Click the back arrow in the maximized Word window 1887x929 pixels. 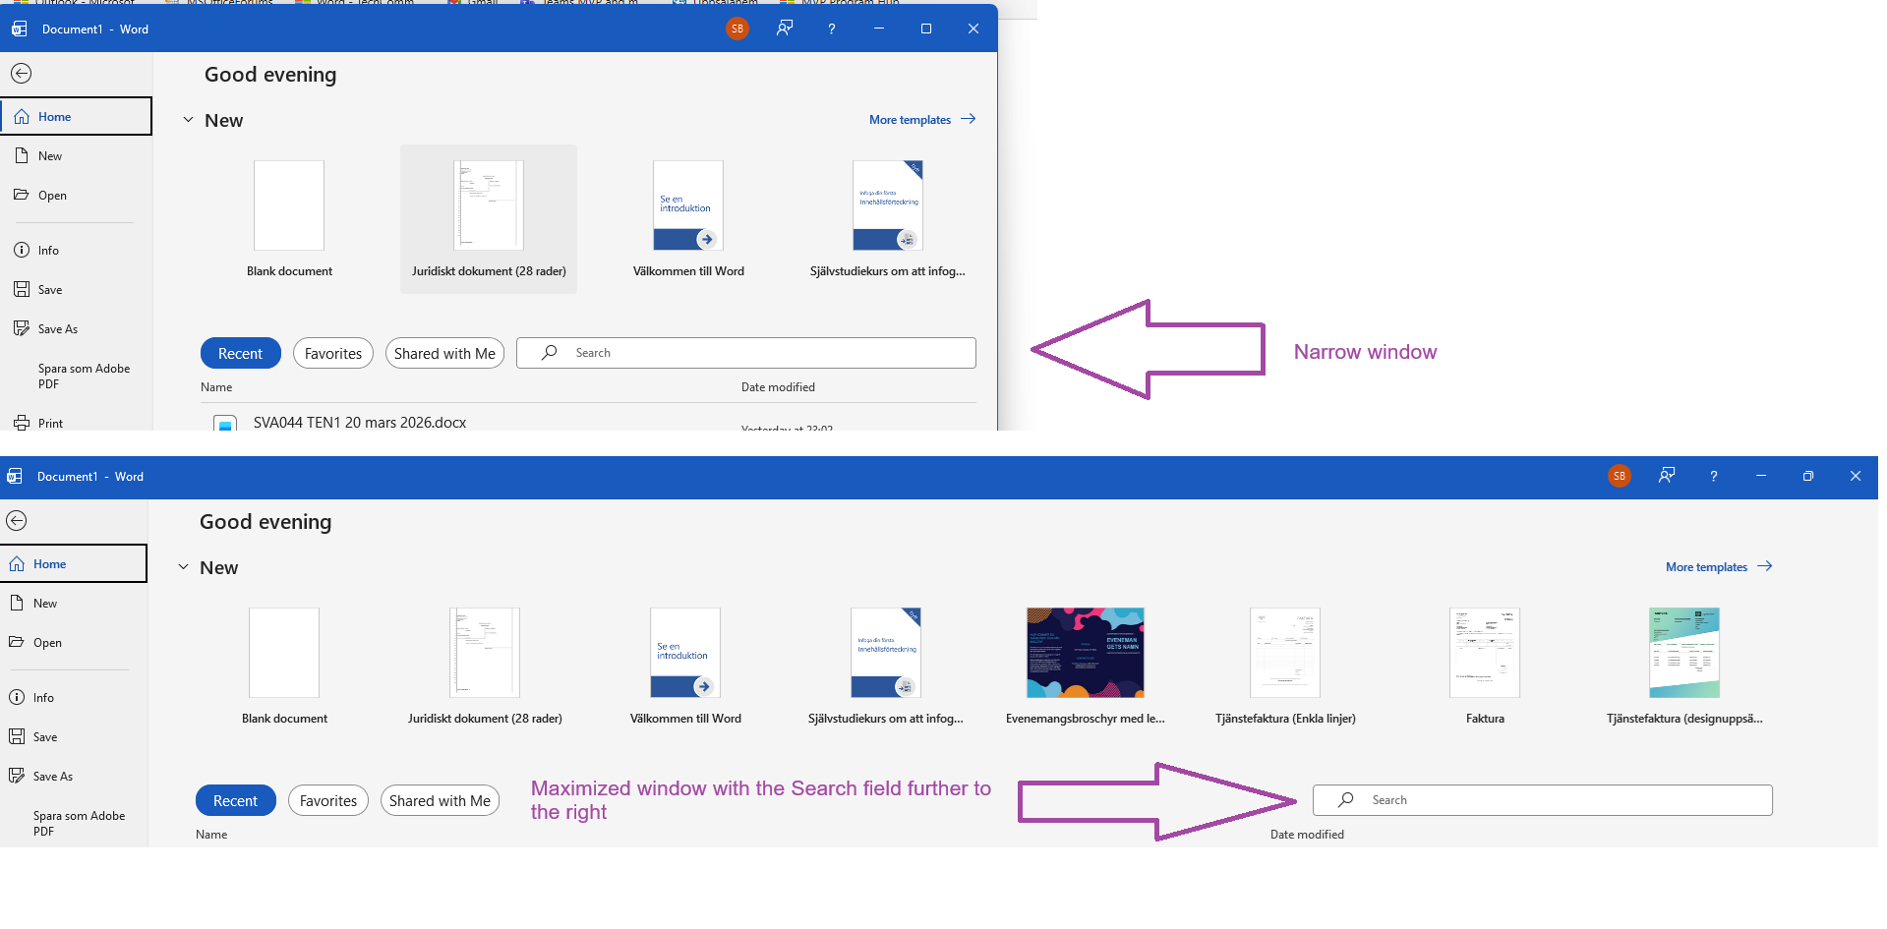(16, 521)
